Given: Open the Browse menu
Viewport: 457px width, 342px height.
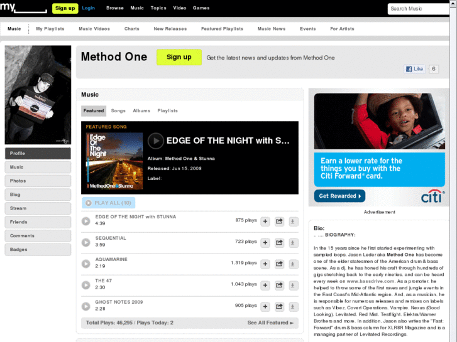Looking at the screenshot, I should pyautogui.click(x=115, y=8).
